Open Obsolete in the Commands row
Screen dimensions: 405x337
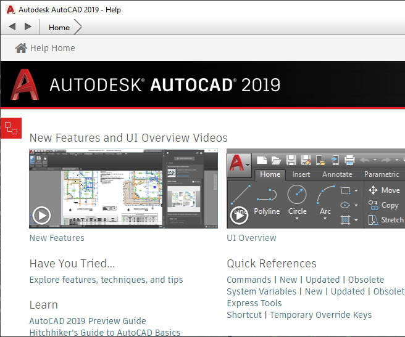[x=366, y=280]
